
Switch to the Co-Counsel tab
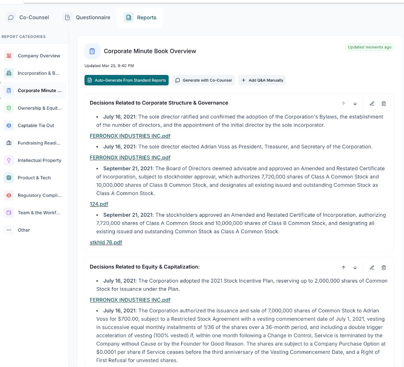coord(28,17)
